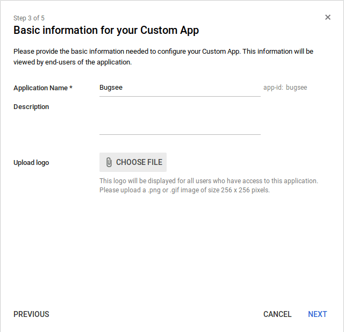The width and height of the screenshot is (344, 332).
Task: Click the underline beneath the Description field
Action: coord(180,134)
